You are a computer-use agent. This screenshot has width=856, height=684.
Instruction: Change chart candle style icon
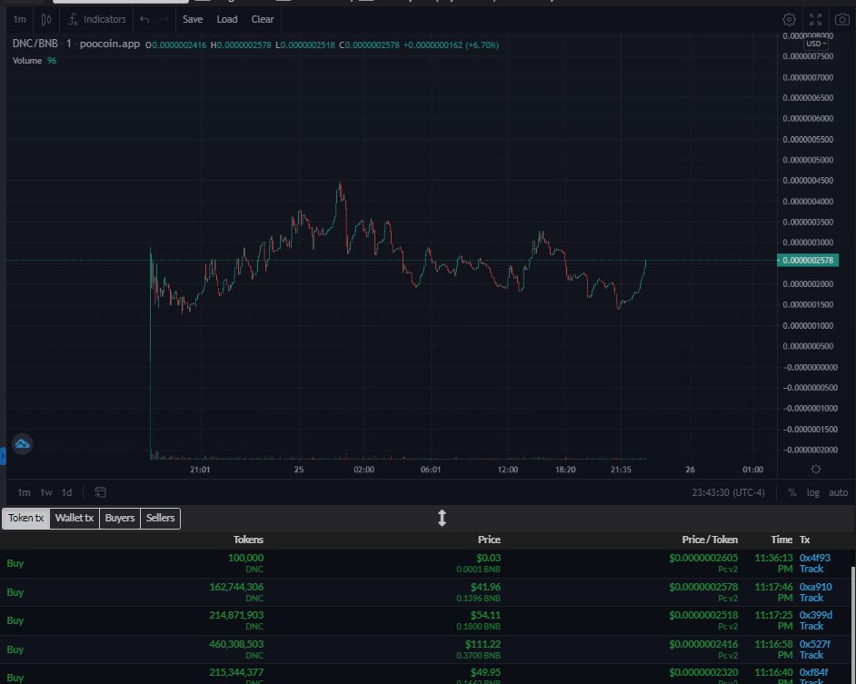[46, 20]
